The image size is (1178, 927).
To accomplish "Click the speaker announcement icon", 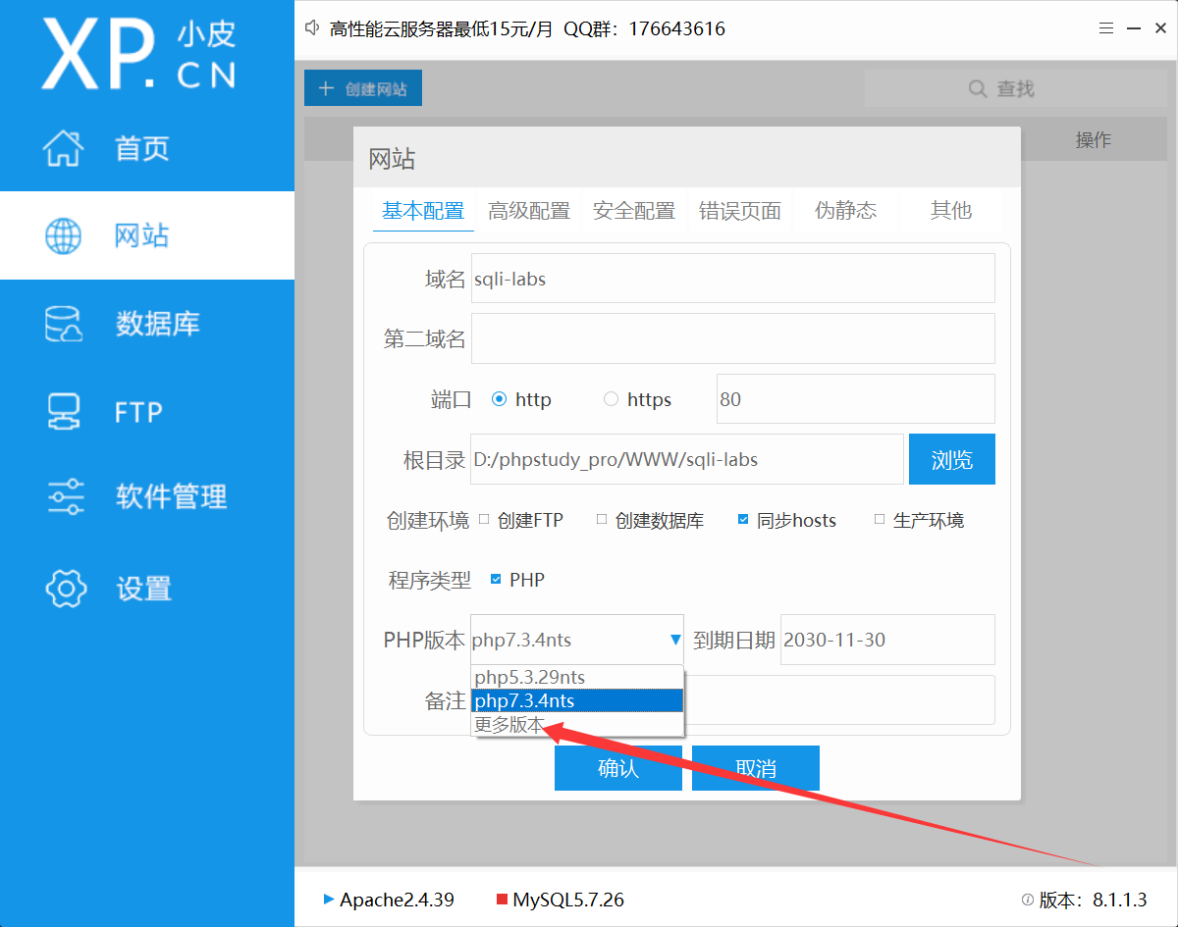I will [x=313, y=28].
